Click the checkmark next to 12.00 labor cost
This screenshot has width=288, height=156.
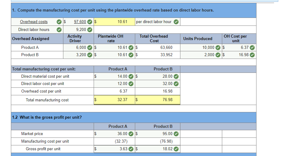131,84
